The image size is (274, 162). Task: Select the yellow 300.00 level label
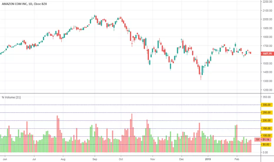tap(266, 105)
